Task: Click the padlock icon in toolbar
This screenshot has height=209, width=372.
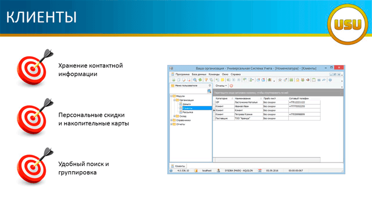Action: click(298, 80)
